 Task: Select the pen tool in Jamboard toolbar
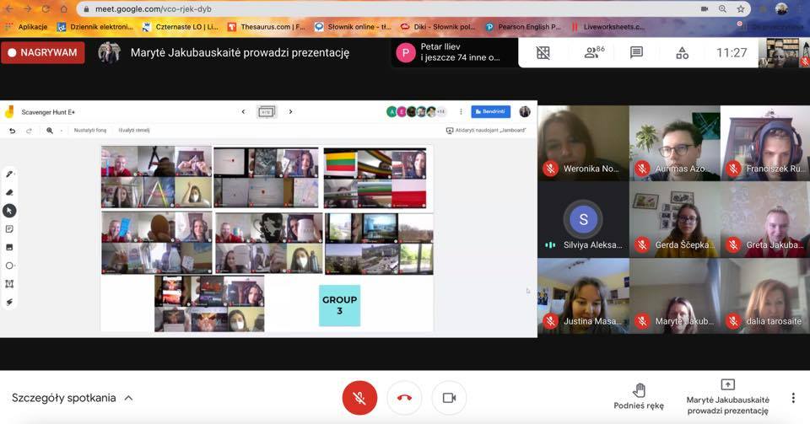[x=10, y=174]
